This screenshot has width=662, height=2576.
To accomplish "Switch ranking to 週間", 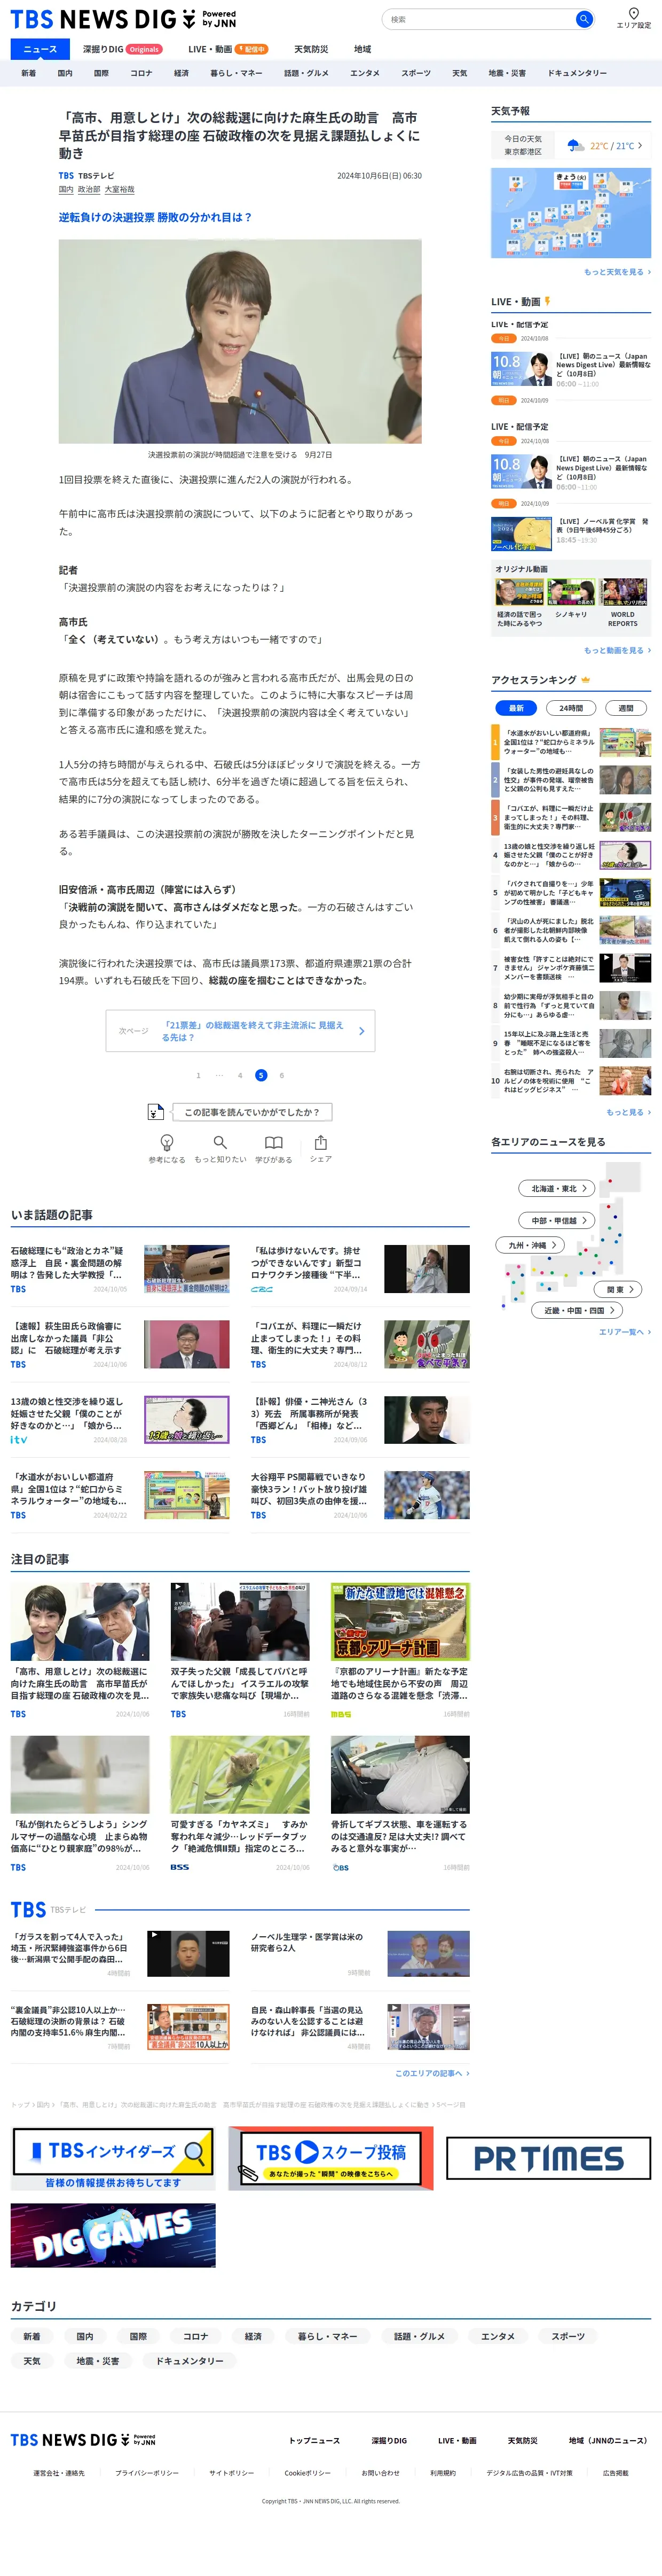I will pos(626,708).
